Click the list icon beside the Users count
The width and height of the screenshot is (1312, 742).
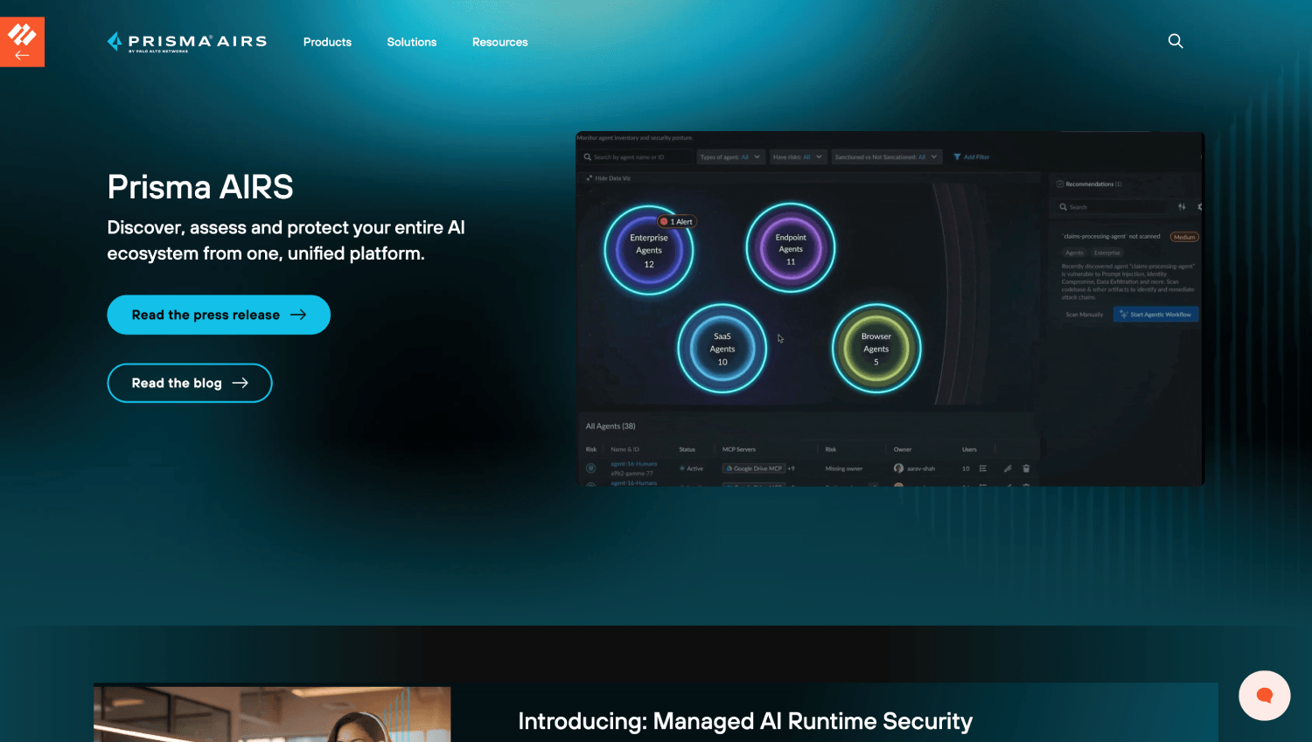[983, 468]
